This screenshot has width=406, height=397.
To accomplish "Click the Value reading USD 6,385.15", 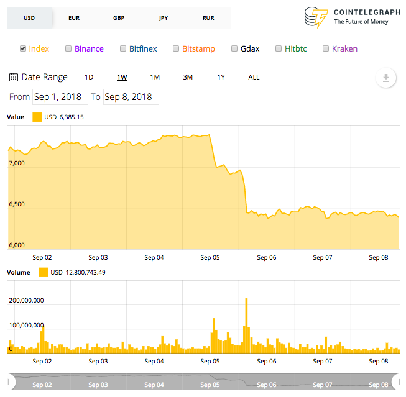I will pos(64,117).
